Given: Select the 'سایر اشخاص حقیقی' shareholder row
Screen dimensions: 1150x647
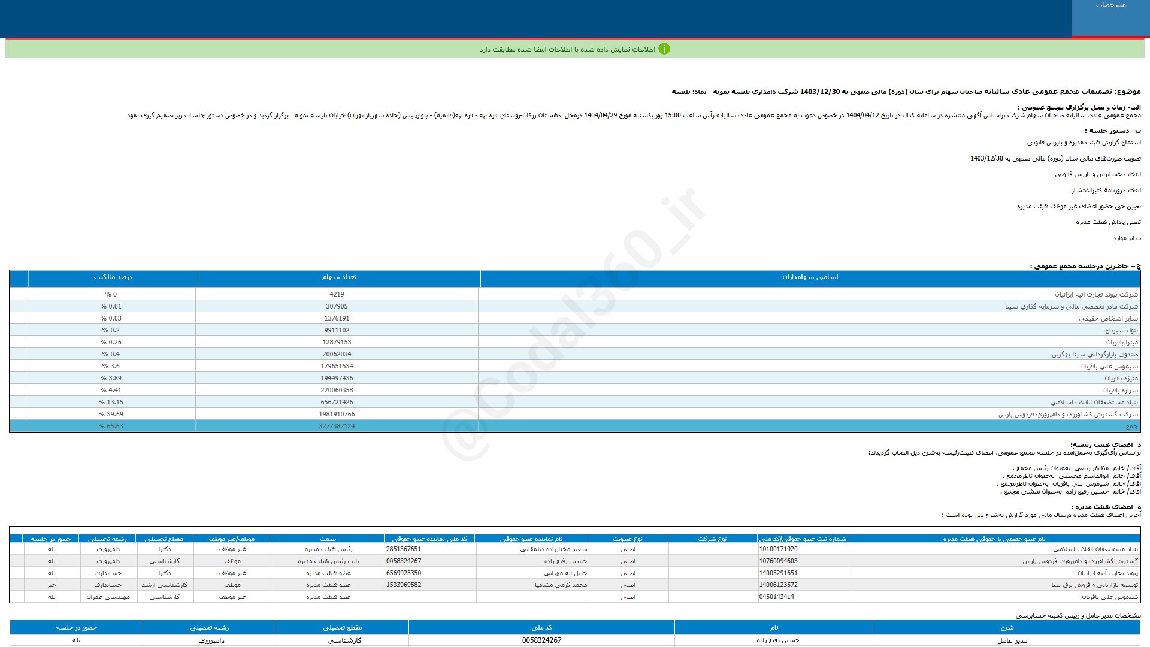Looking at the screenshot, I should pos(574,318).
